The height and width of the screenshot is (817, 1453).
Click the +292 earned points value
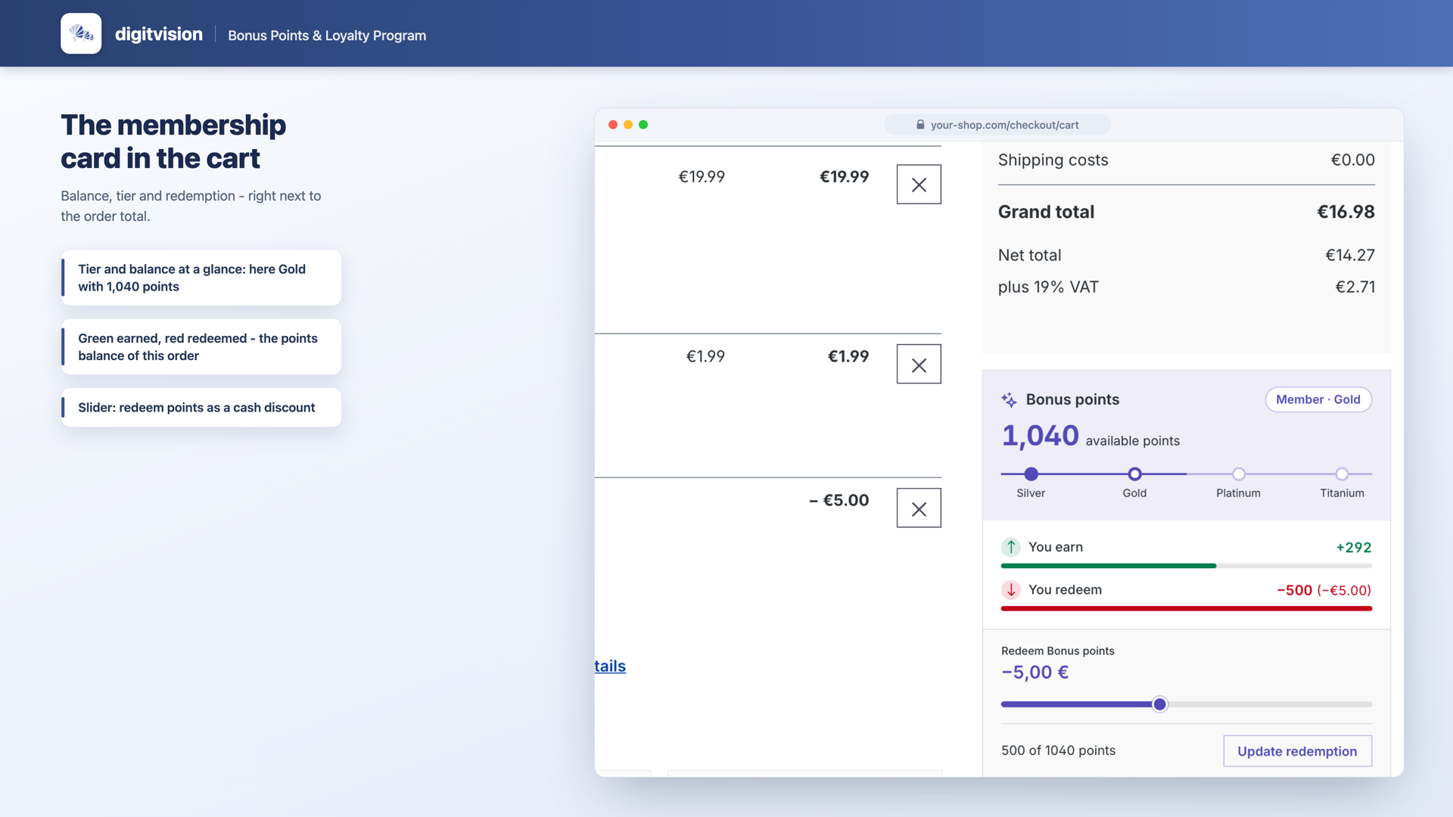(1353, 548)
